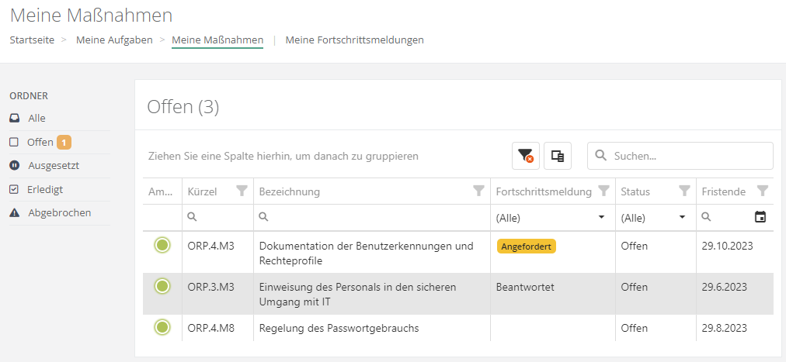Click the clear filter funnel icon
The width and height of the screenshot is (786, 362).
(x=526, y=156)
